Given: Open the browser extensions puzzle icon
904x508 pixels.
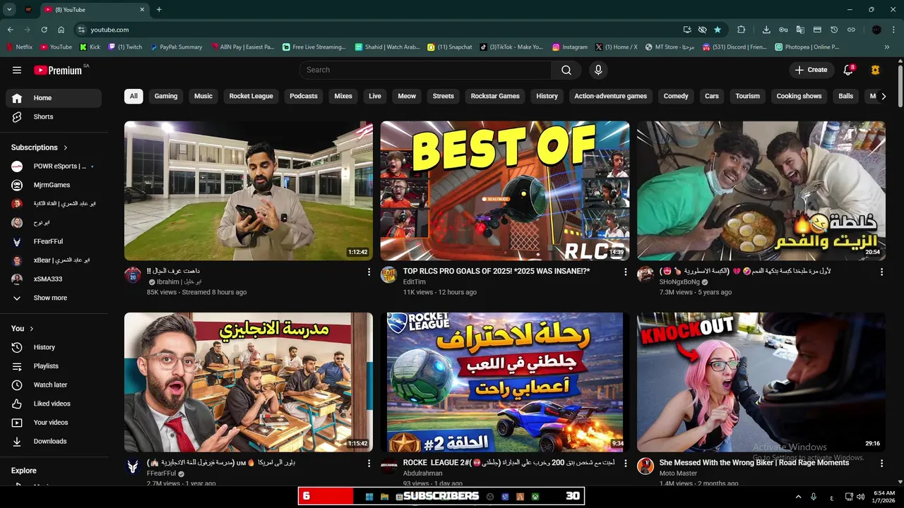Looking at the screenshot, I should (741, 30).
